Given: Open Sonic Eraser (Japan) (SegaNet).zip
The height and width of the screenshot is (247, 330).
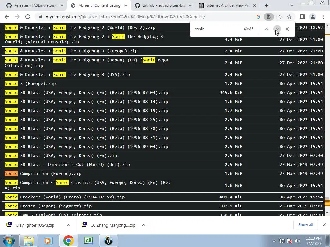Looking at the screenshot, I should [48, 206].
